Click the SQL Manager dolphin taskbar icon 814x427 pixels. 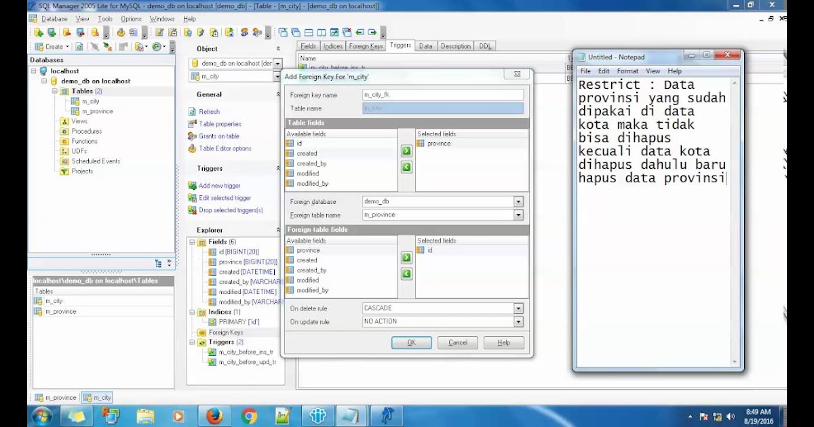tap(387, 415)
